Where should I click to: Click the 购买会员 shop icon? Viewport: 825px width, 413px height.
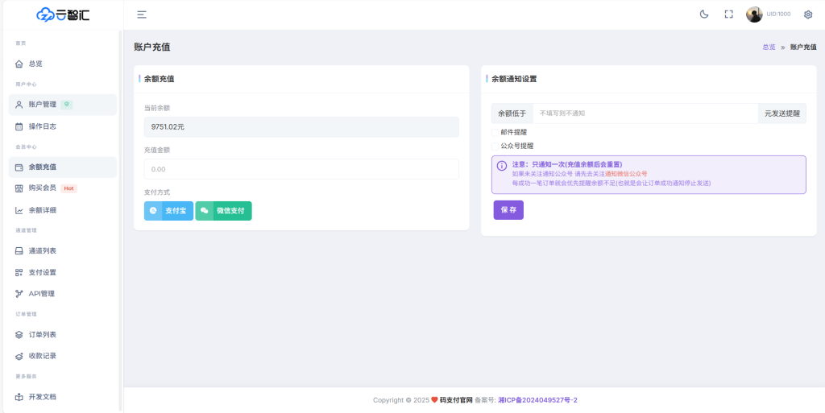(19, 188)
